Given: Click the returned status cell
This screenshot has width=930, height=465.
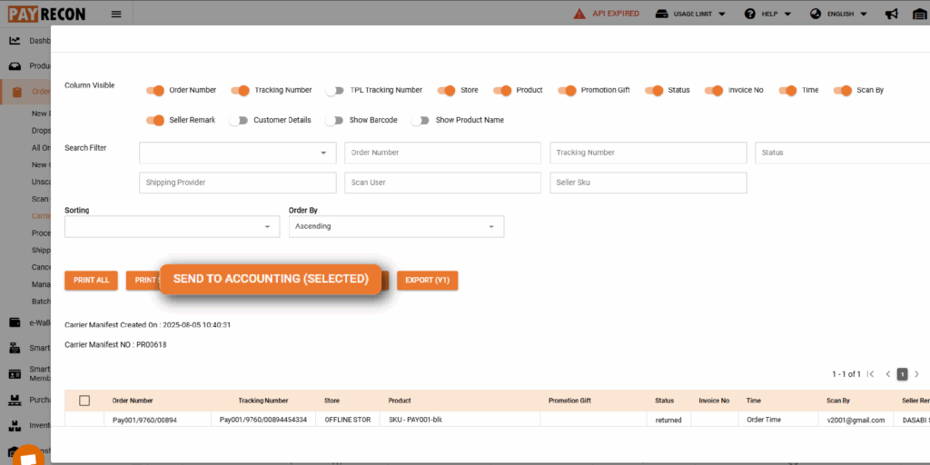Looking at the screenshot, I should click(x=668, y=420).
